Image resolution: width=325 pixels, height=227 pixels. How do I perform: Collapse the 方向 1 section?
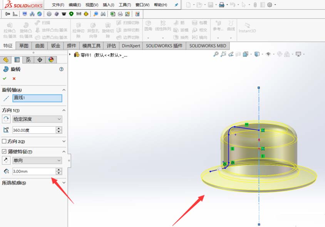tap(64, 110)
